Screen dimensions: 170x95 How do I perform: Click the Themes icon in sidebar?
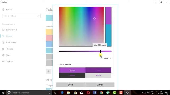pos(3,49)
